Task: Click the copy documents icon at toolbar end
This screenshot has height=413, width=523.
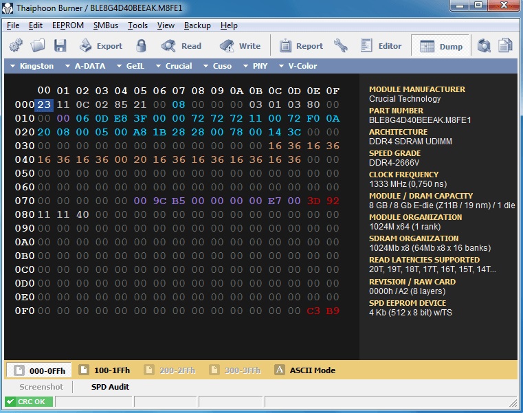Action: click(505, 46)
